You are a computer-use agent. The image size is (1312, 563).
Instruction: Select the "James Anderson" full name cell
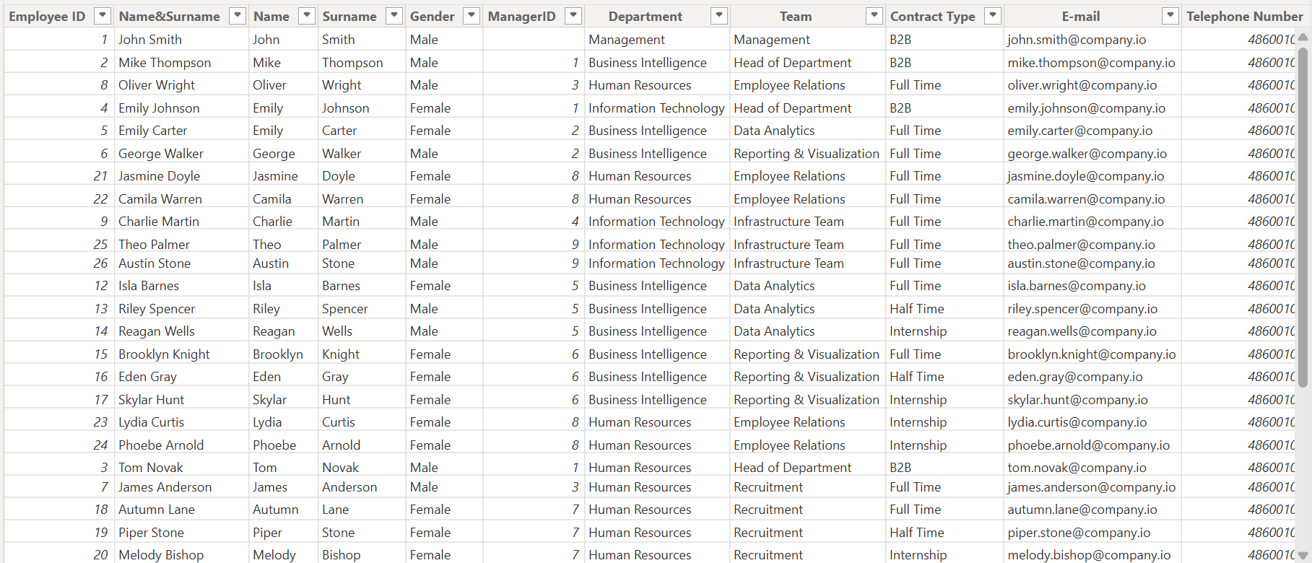click(x=181, y=487)
